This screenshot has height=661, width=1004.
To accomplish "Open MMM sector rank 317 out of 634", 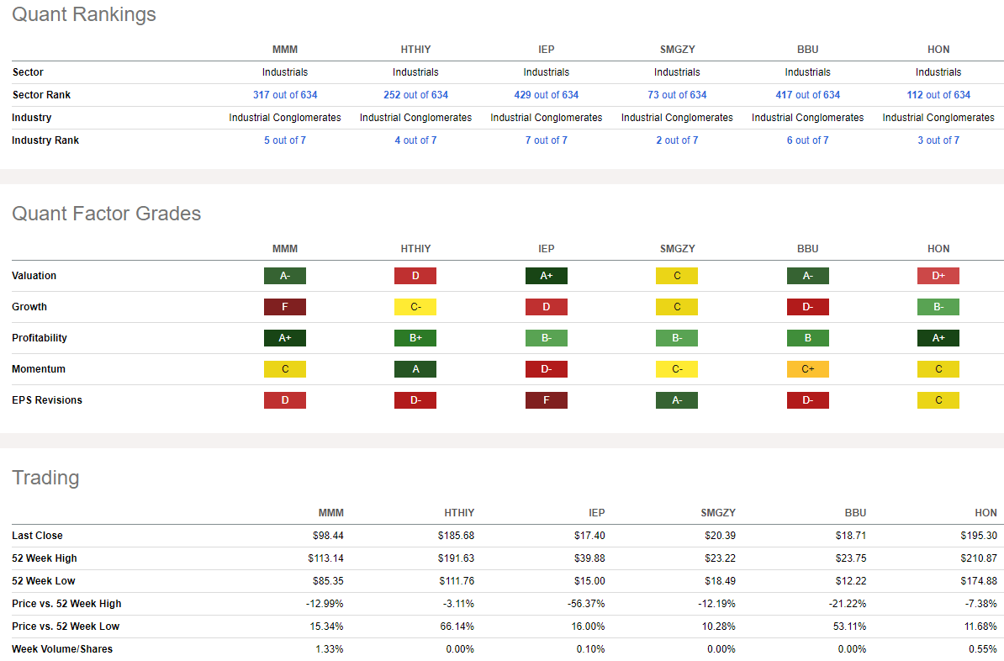I will 285,95.
